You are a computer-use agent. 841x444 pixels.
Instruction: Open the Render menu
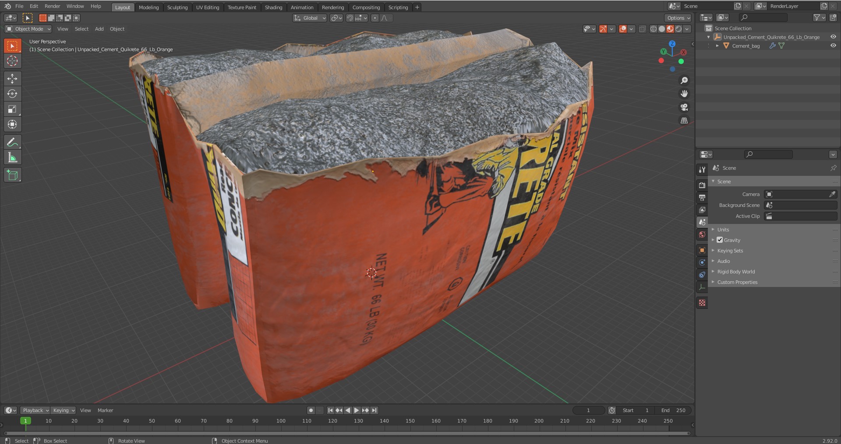[x=52, y=6]
